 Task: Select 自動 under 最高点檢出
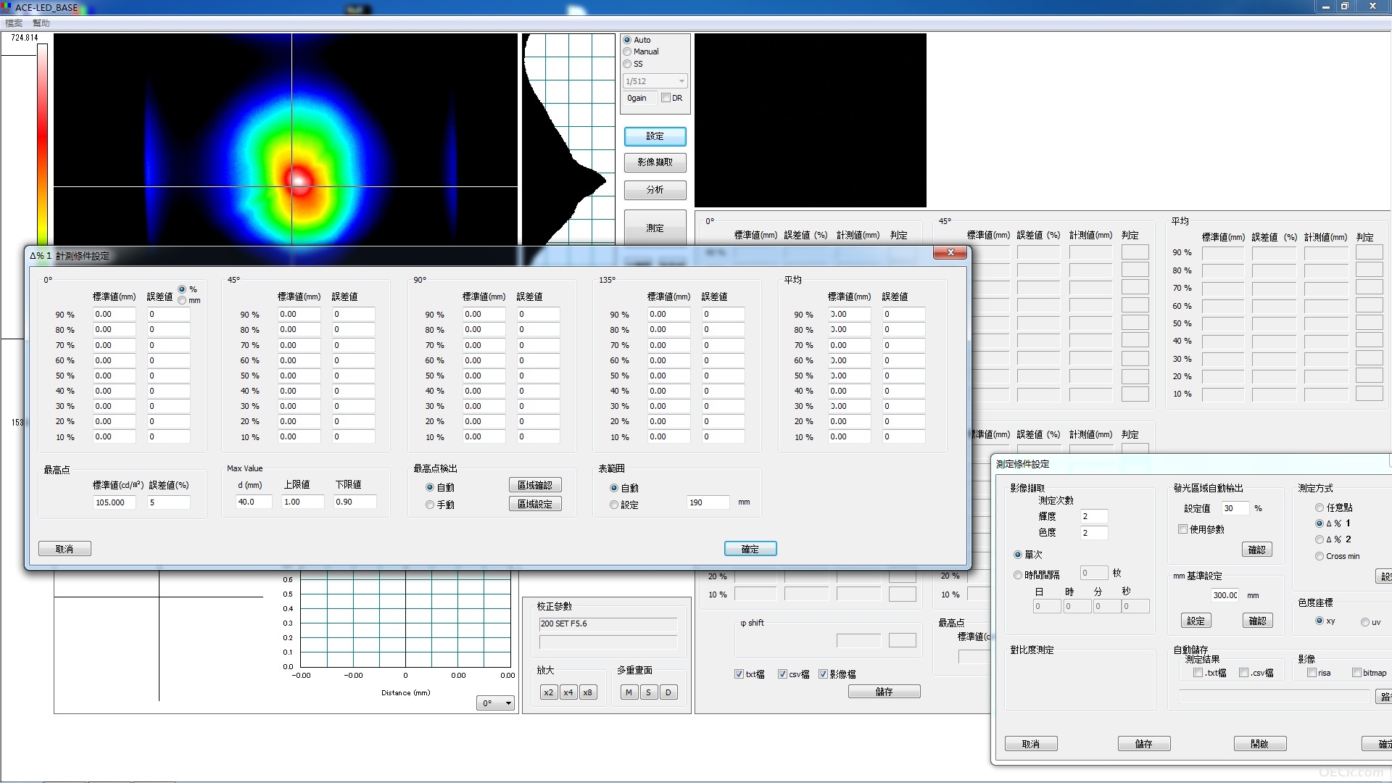pos(430,488)
